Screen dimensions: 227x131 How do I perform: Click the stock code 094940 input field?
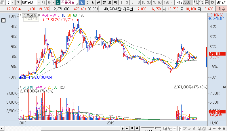(29, 2)
